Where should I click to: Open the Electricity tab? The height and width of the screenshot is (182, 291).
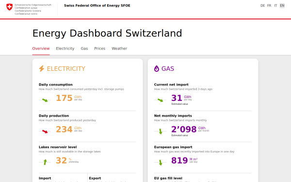(65, 49)
